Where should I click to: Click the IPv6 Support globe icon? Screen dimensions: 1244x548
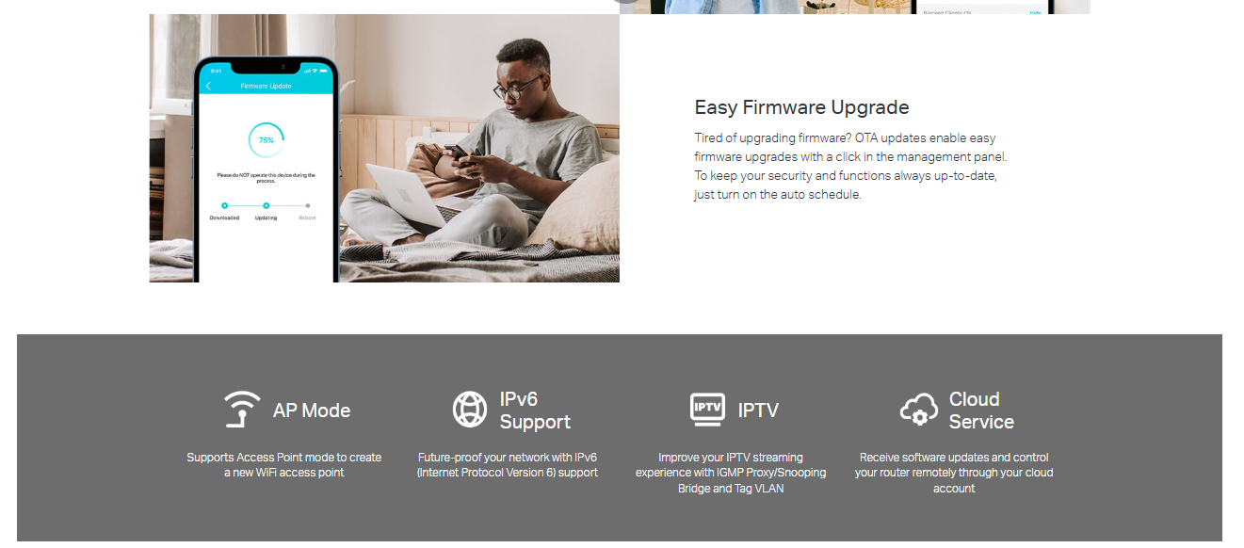(470, 410)
